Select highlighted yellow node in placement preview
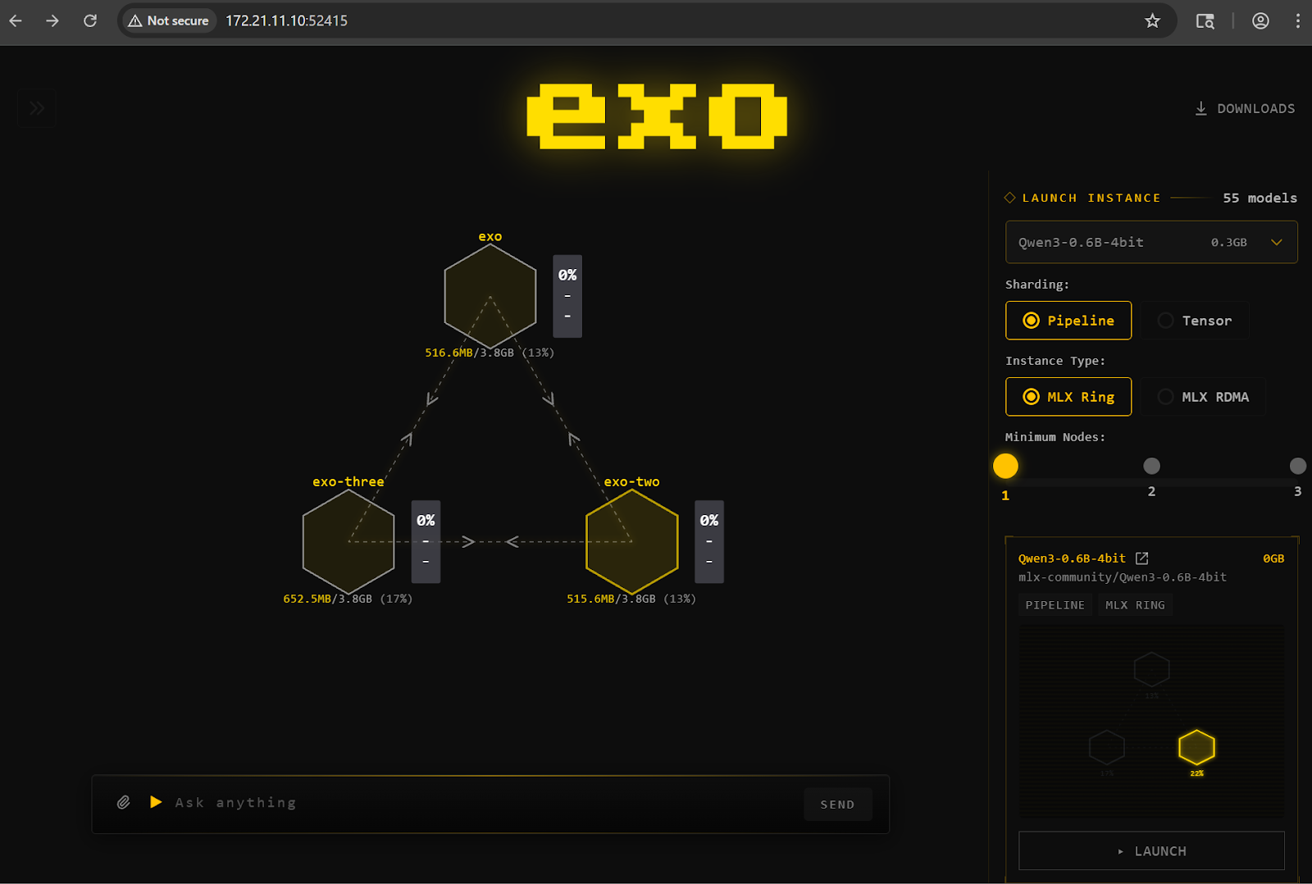 point(1196,747)
